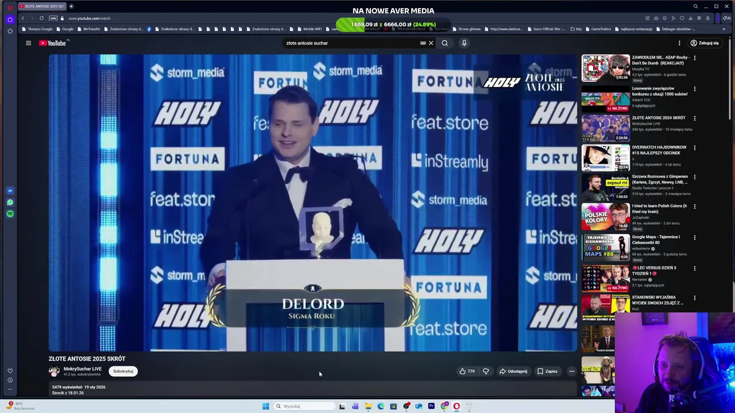Image resolution: width=735 pixels, height=413 pixels.
Task: Open the Windows Start button
Action: [x=265, y=406]
